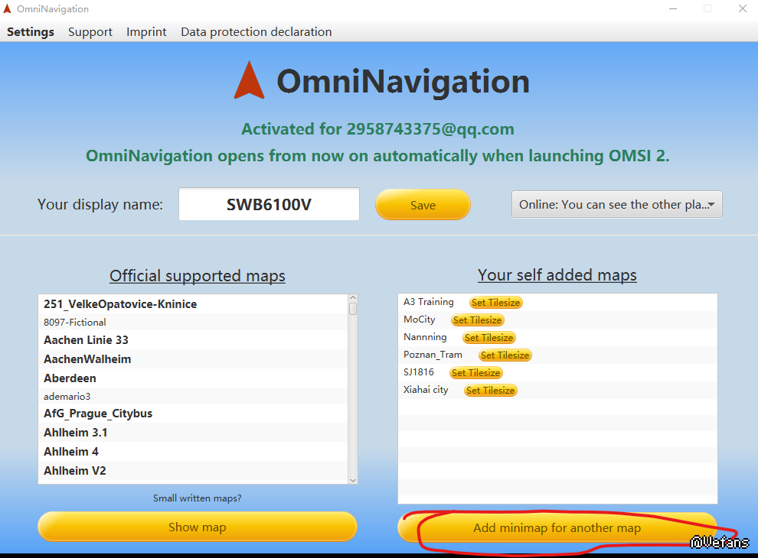Click Add minimap for another map
Viewport: 758px width, 558px height.
[557, 528]
